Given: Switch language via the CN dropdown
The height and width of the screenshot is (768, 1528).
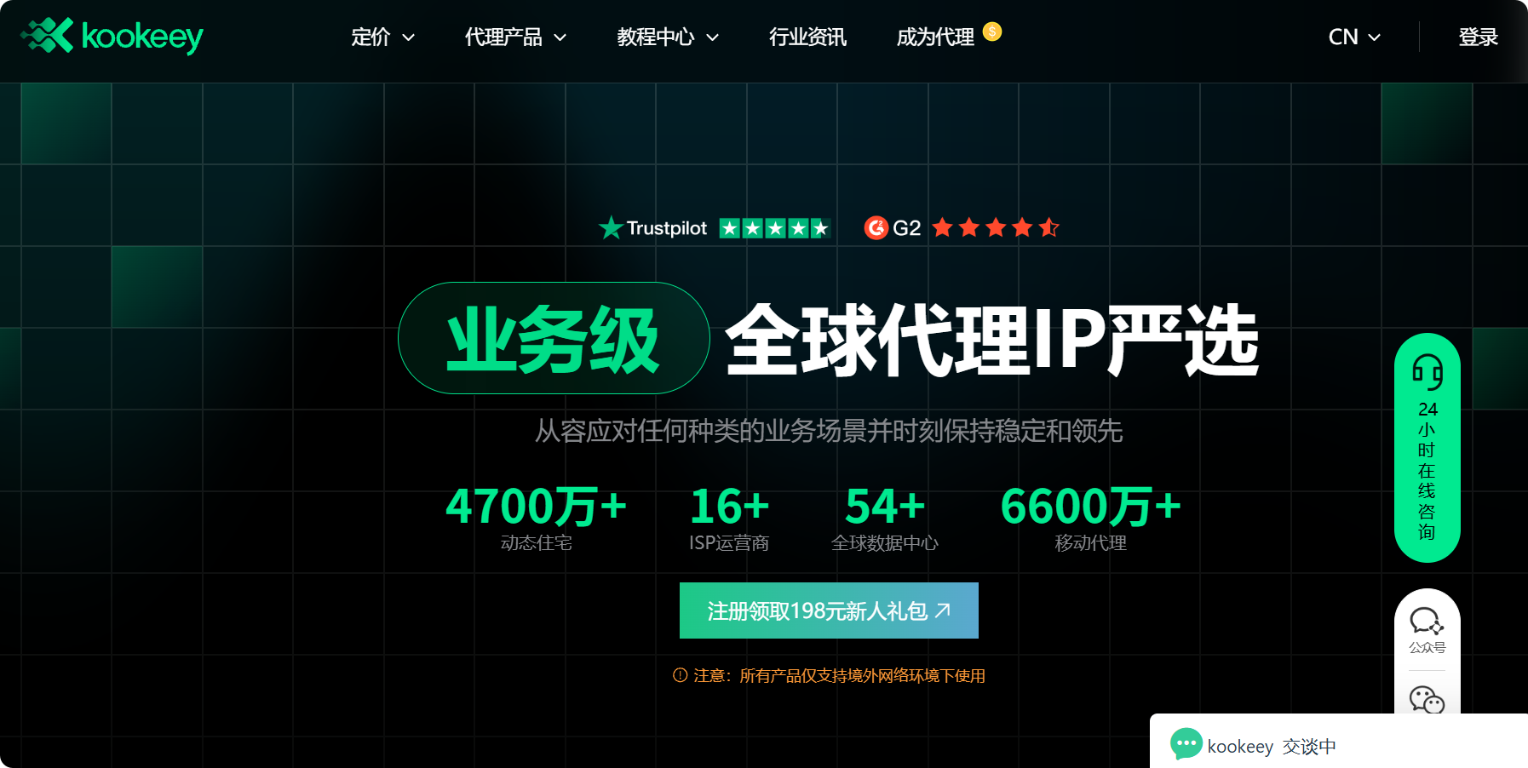Looking at the screenshot, I should click(1353, 37).
